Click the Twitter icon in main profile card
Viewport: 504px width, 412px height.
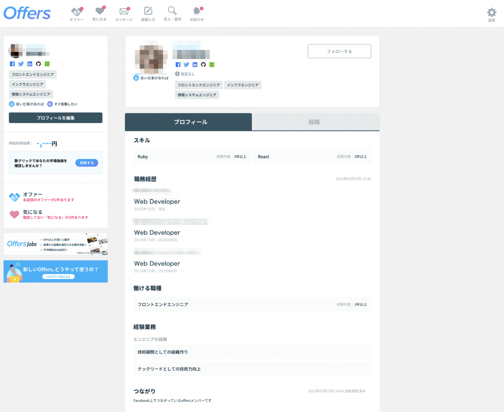(186, 64)
